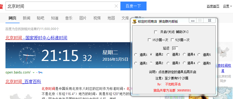The width and height of the screenshot is (233, 99).
Task: Select 道具4 in the first radio row
Action: pyautogui.click(x=184, y=54)
